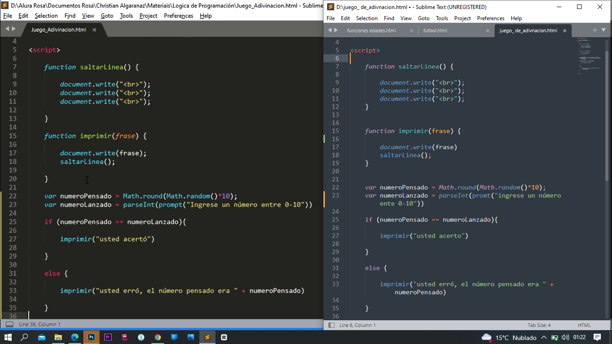Open Premiere Pro from the taskbar
This screenshot has height=344, width=612.
(x=108, y=337)
